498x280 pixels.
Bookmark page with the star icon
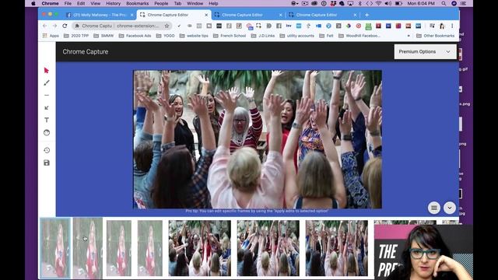pyautogui.click(x=167, y=26)
